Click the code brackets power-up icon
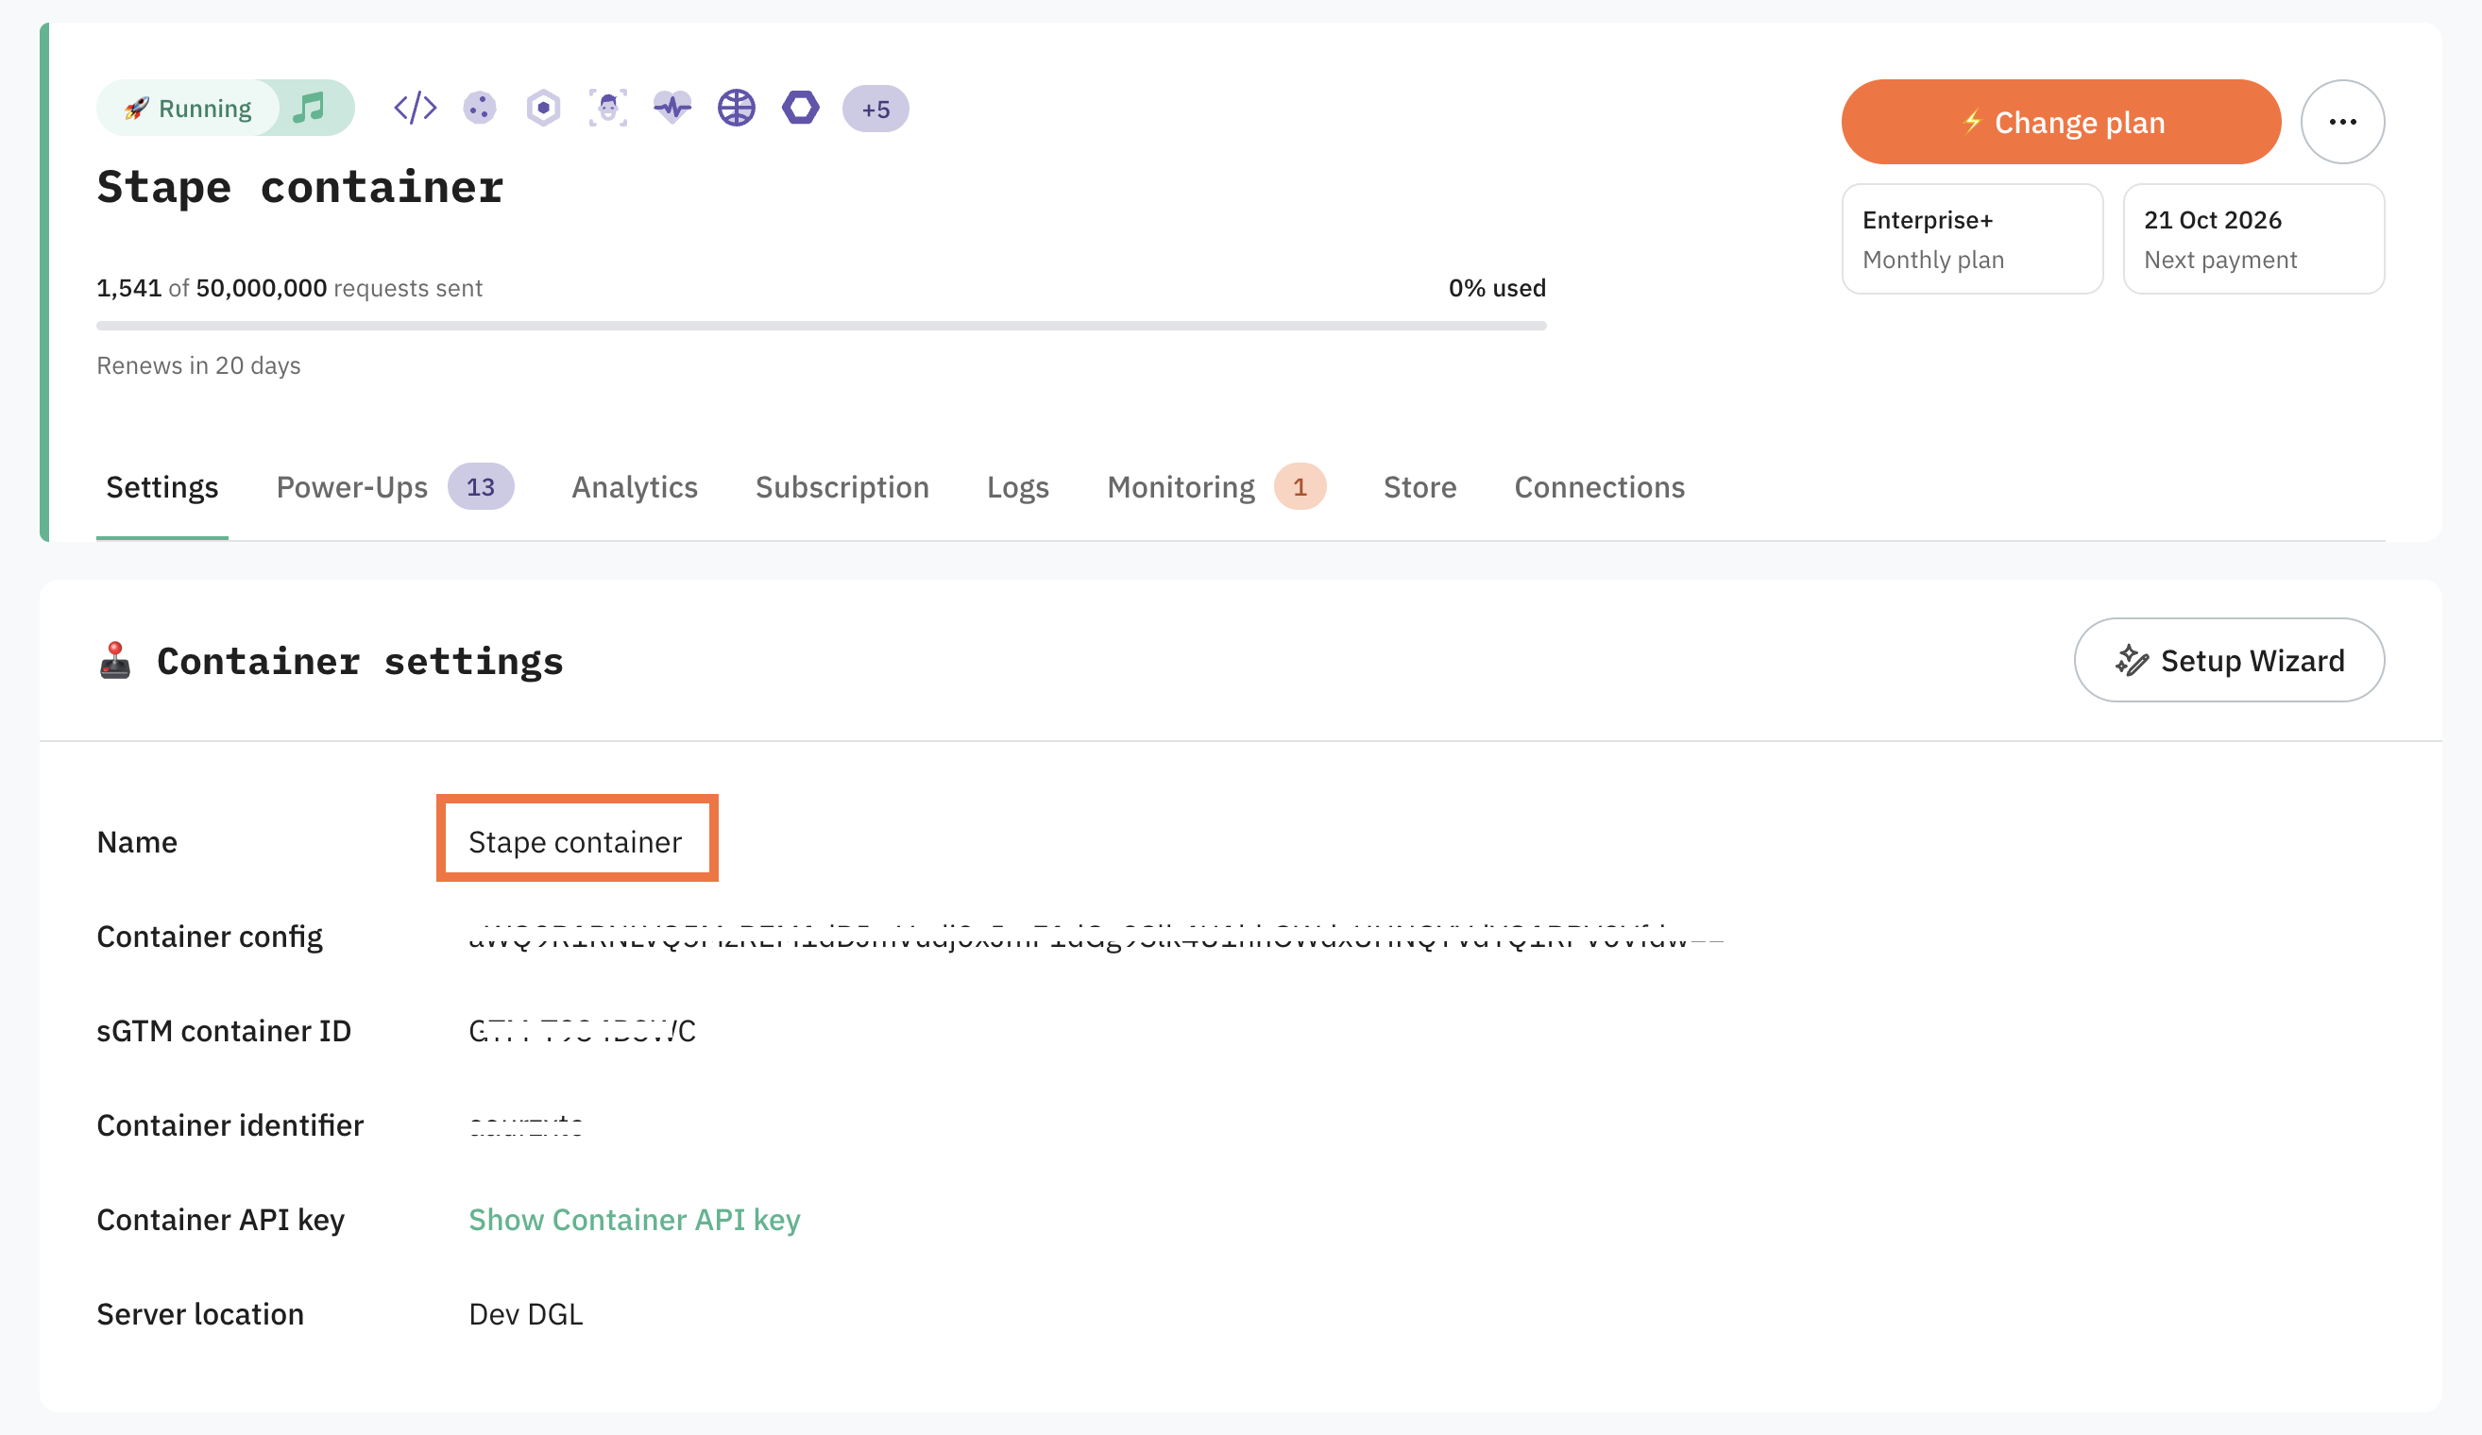Screen dimensions: 2482x1435 click(415, 108)
